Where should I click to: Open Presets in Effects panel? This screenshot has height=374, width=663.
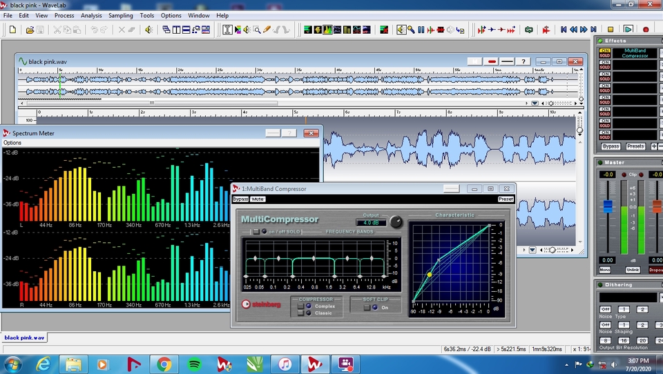[x=635, y=146]
